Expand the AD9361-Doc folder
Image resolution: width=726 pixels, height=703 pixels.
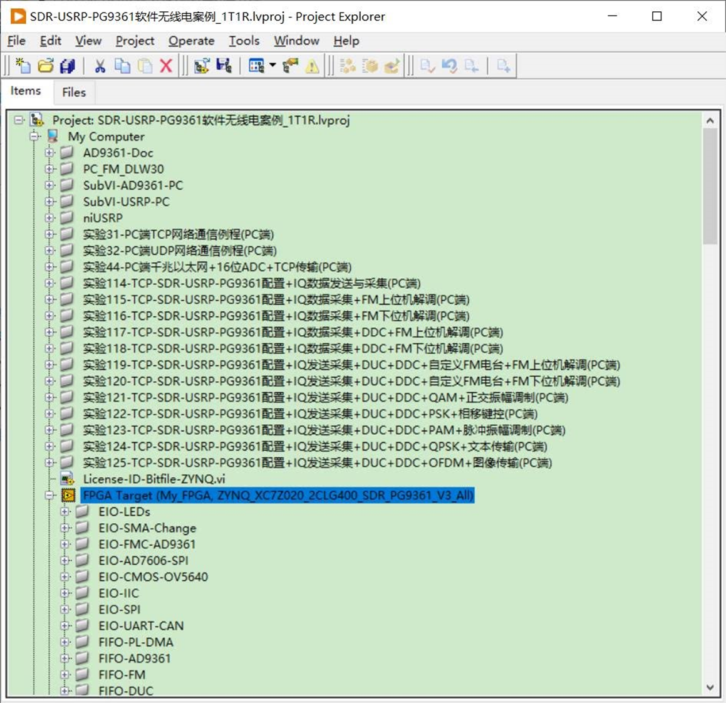49,152
